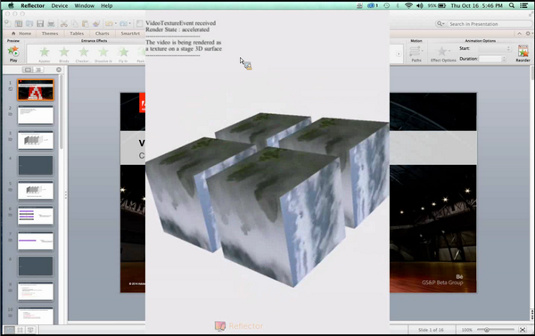
Task: Click the Format painter brush icon
Action: (x=96, y=23)
